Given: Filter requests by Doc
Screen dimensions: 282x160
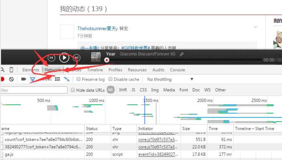Looking at the screenshot, I should [196, 90].
